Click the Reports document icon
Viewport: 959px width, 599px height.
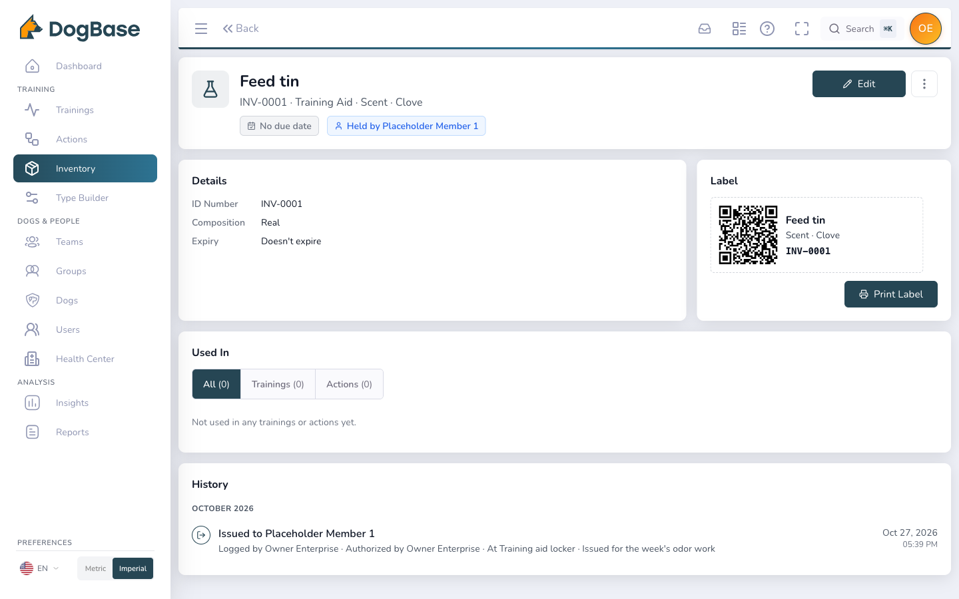32,432
